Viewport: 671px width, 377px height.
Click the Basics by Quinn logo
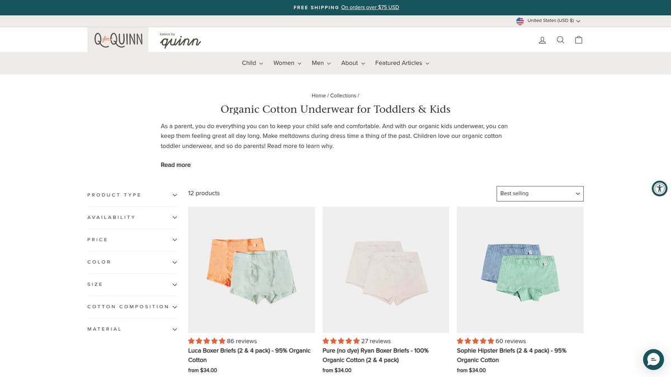(179, 40)
